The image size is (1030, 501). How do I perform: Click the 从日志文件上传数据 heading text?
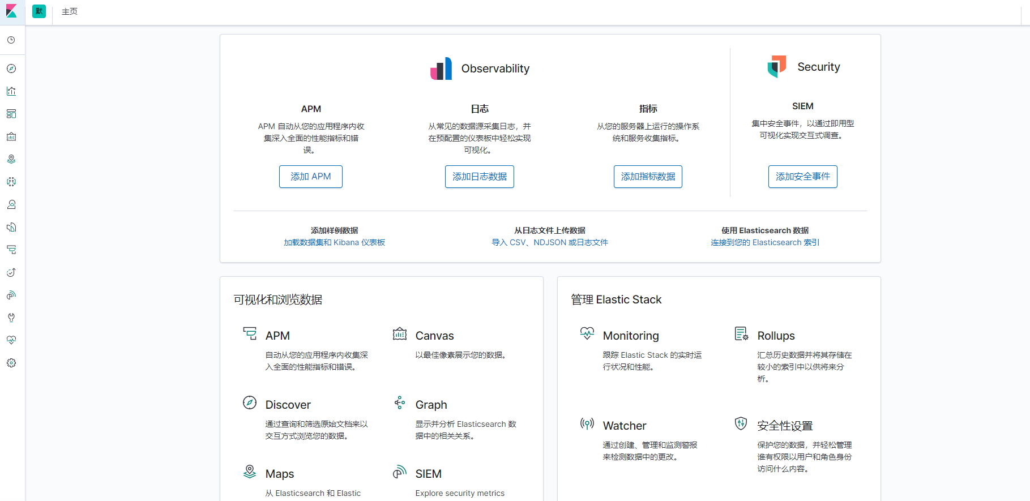tap(550, 230)
